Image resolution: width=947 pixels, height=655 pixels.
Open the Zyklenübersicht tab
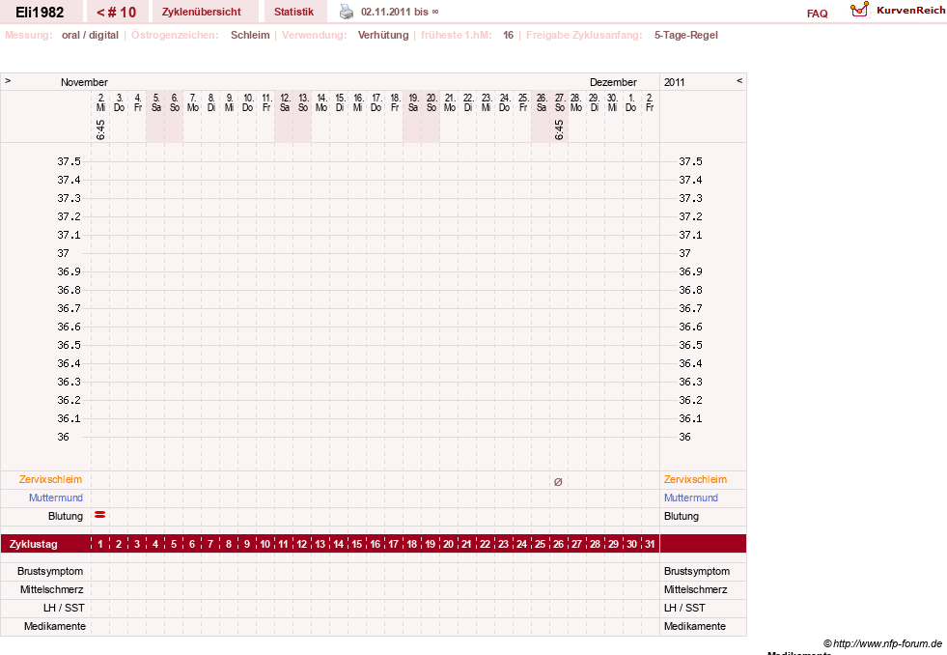click(201, 13)
